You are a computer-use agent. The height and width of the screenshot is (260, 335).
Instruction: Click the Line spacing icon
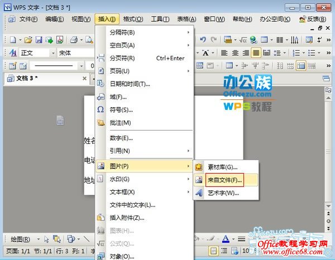tap(277, 53)
